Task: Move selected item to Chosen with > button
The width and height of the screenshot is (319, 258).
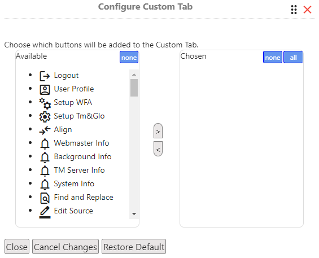Action: 158,131
